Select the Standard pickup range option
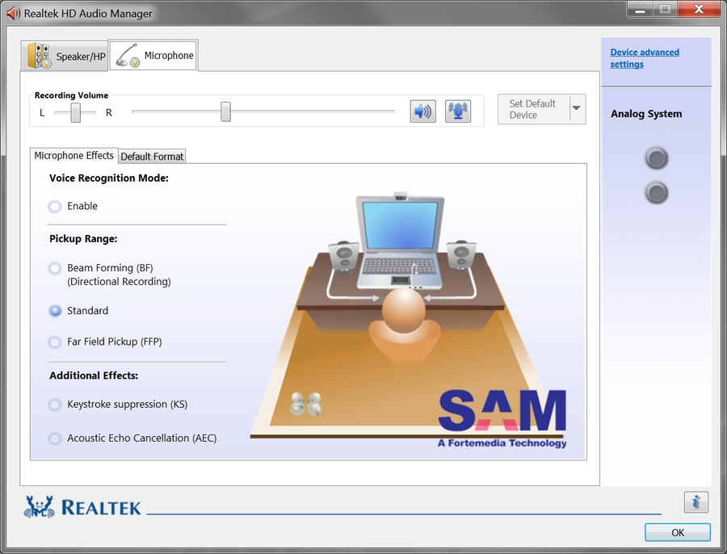Viewport: 727px width, 554px height. click(x=55, y=311)
